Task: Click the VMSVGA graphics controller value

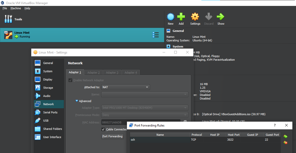Action: (205, 91)
